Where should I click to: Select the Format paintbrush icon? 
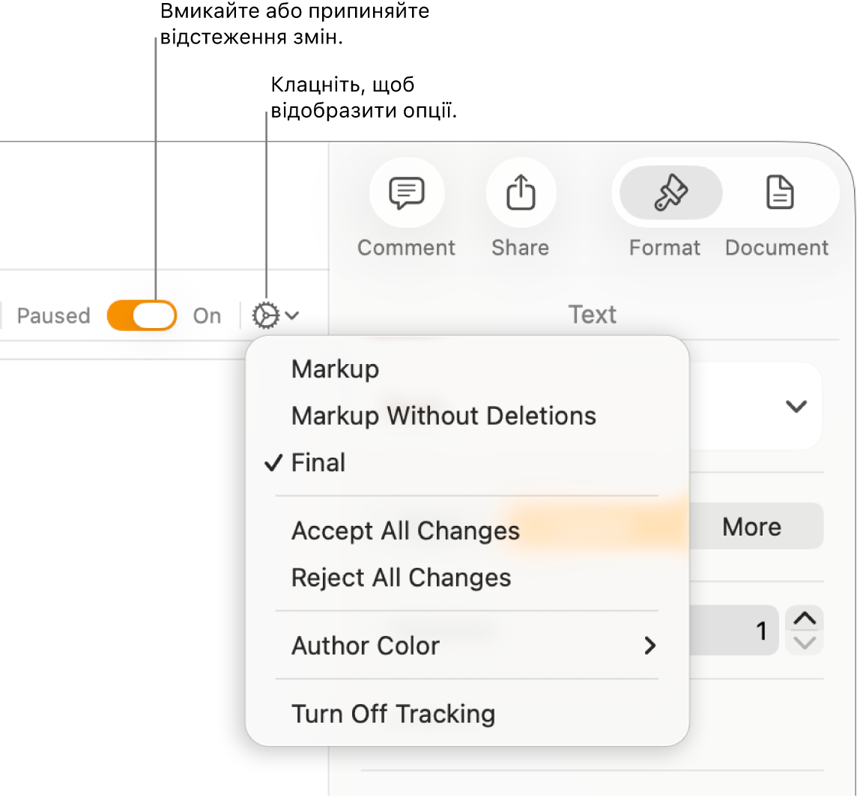tap(670, 194)
